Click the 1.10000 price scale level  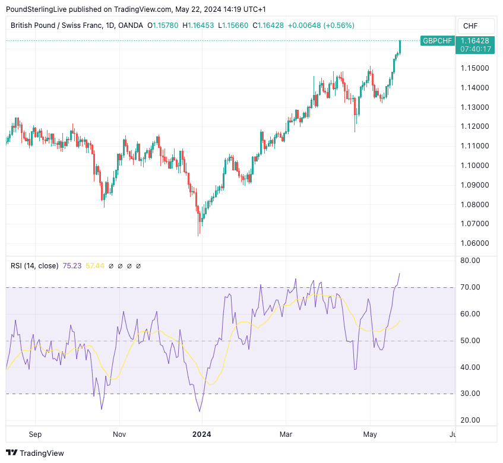pos(474,165)
